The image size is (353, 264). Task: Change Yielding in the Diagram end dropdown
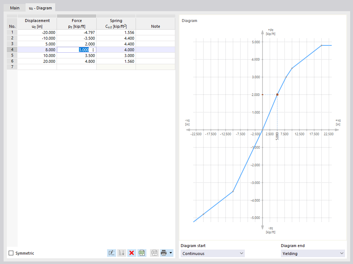point(312,253)
